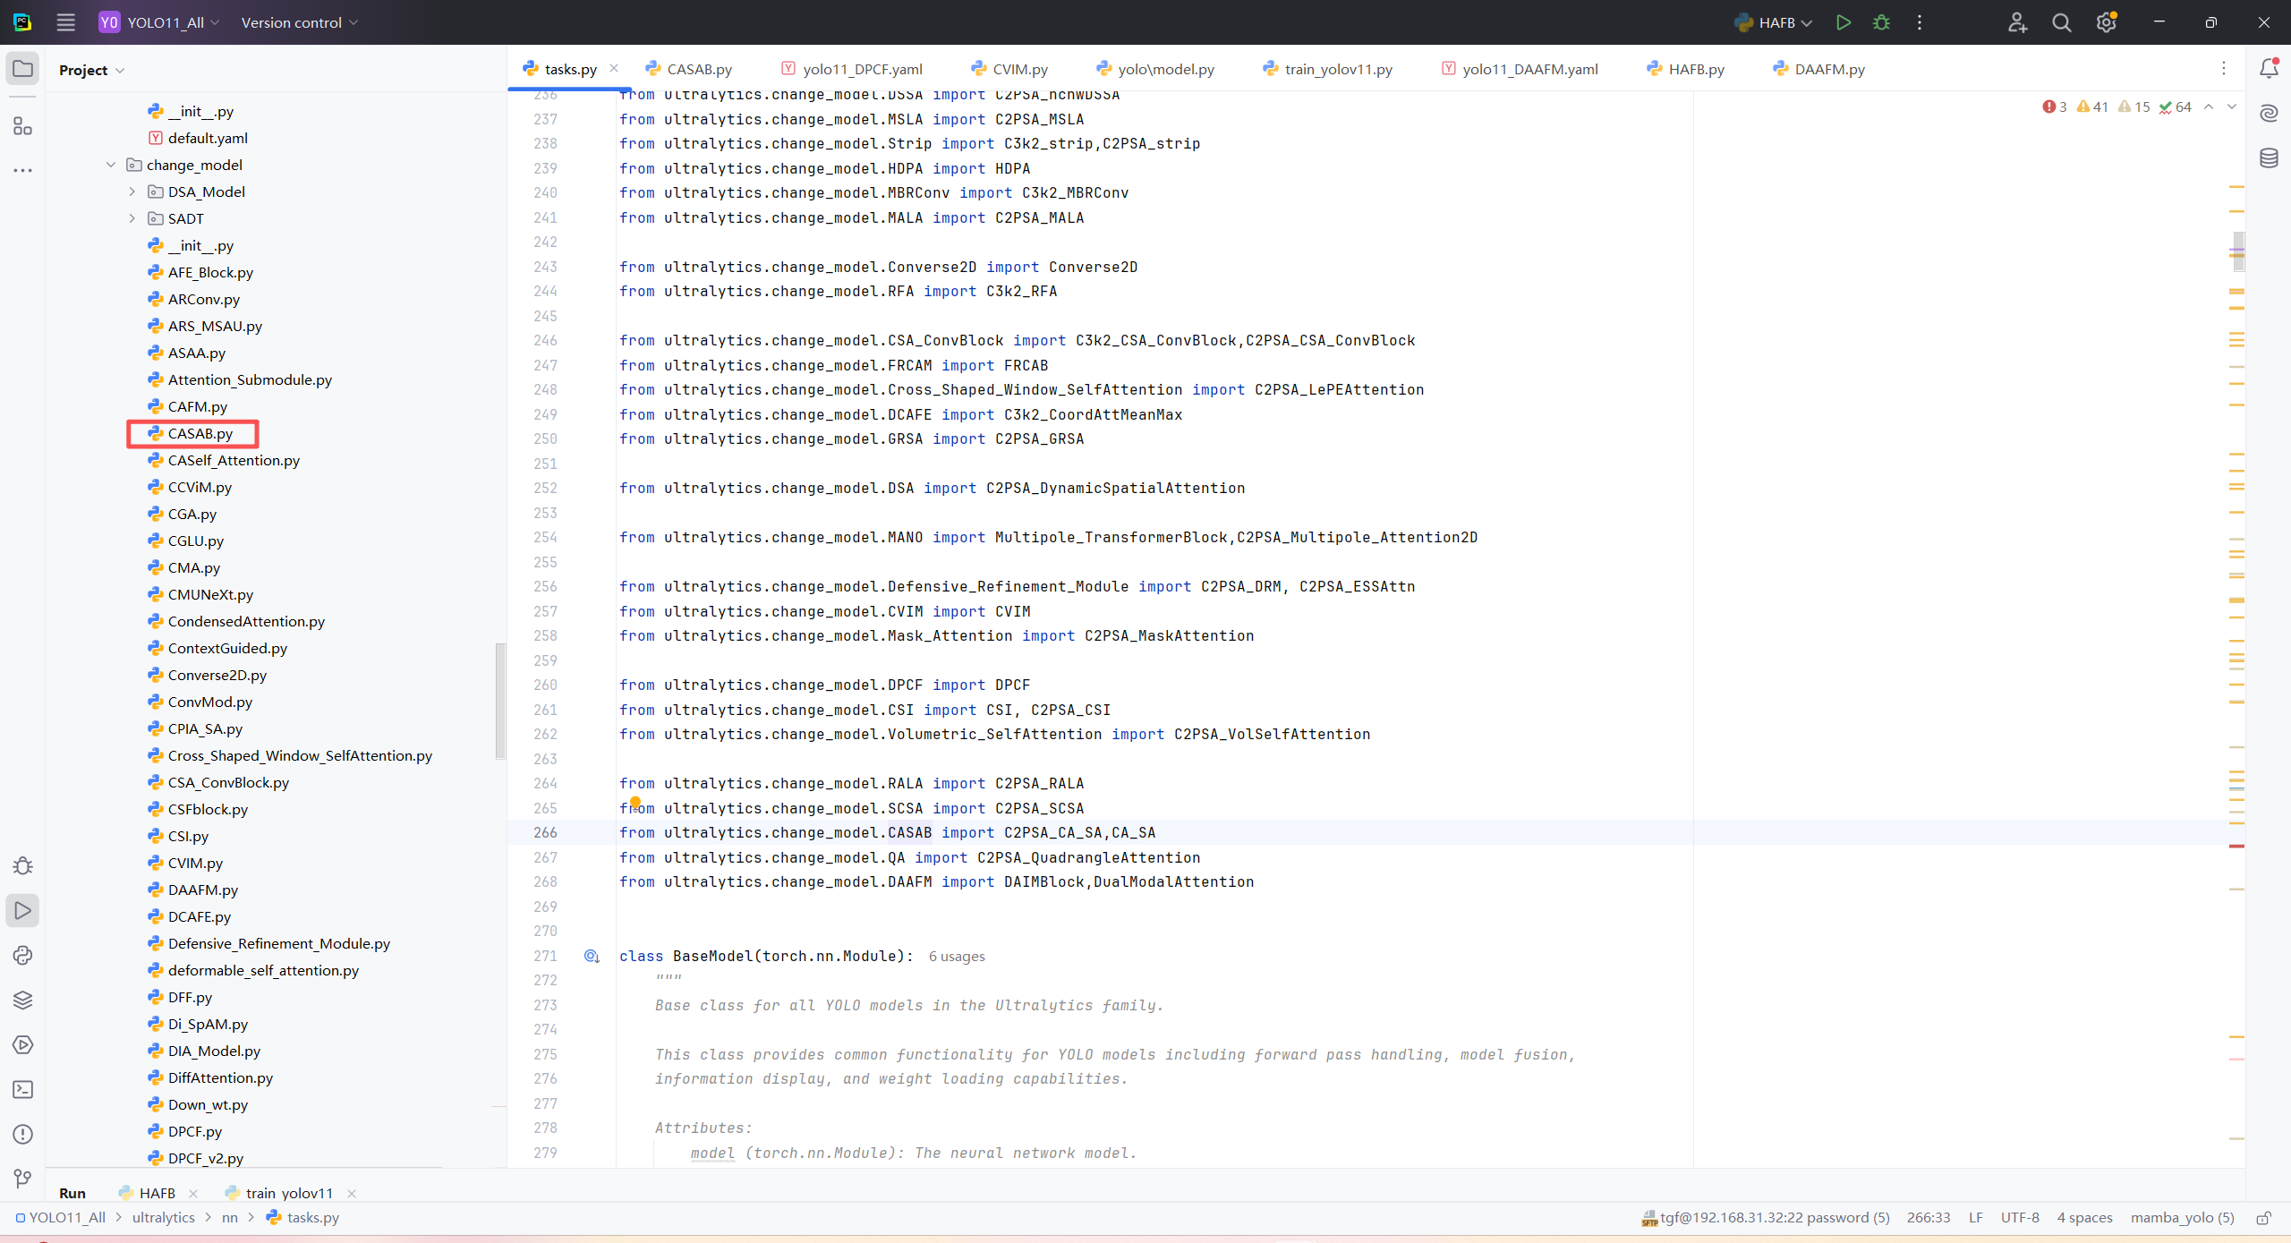Image resolution: width=2291 pixels, height=1243 pixels.
Task: Toggle the Run tool window icon
Action: point(22,911)
